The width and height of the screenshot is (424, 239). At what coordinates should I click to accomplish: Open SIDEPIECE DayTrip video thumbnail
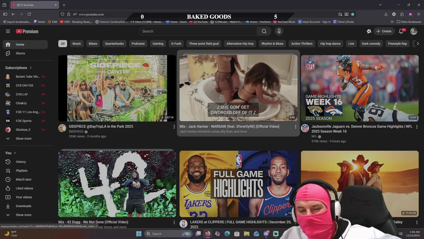tap(117, 88)
